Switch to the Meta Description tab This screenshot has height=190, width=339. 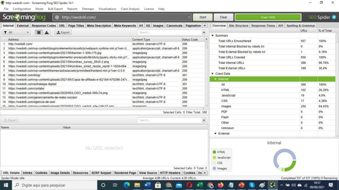click(x=99, y=25)
